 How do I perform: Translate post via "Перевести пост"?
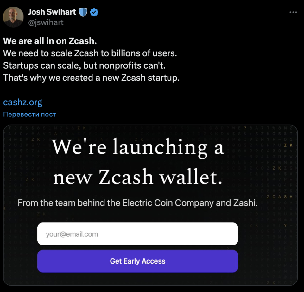click(x=29, y=114)
